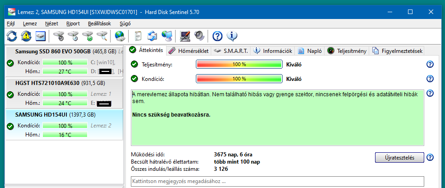Click the green check icon of Samsung SSD 860 EVO
Image resolution: width=445 pixels, height=188 pixels.
coord(10,63)
